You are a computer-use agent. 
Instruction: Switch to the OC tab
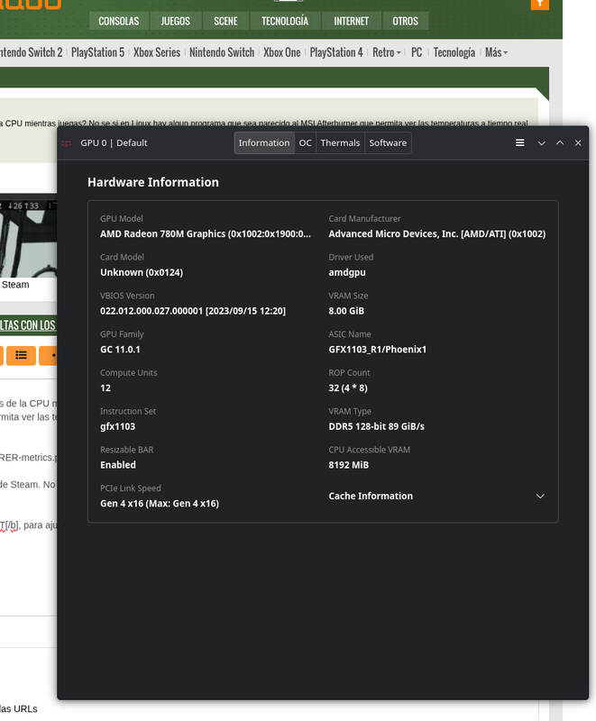click(306, 143)
